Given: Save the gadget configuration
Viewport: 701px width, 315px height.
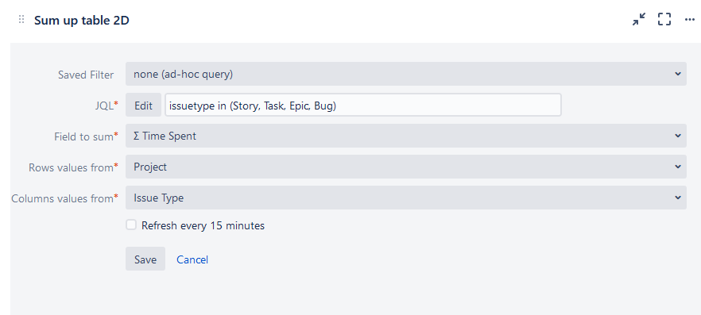Looking at the screenshot, I should [x=145, y=259].
